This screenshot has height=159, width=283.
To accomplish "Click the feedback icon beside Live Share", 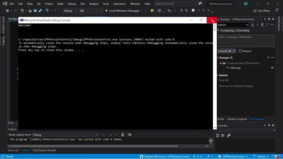I will tap(277, 10).
